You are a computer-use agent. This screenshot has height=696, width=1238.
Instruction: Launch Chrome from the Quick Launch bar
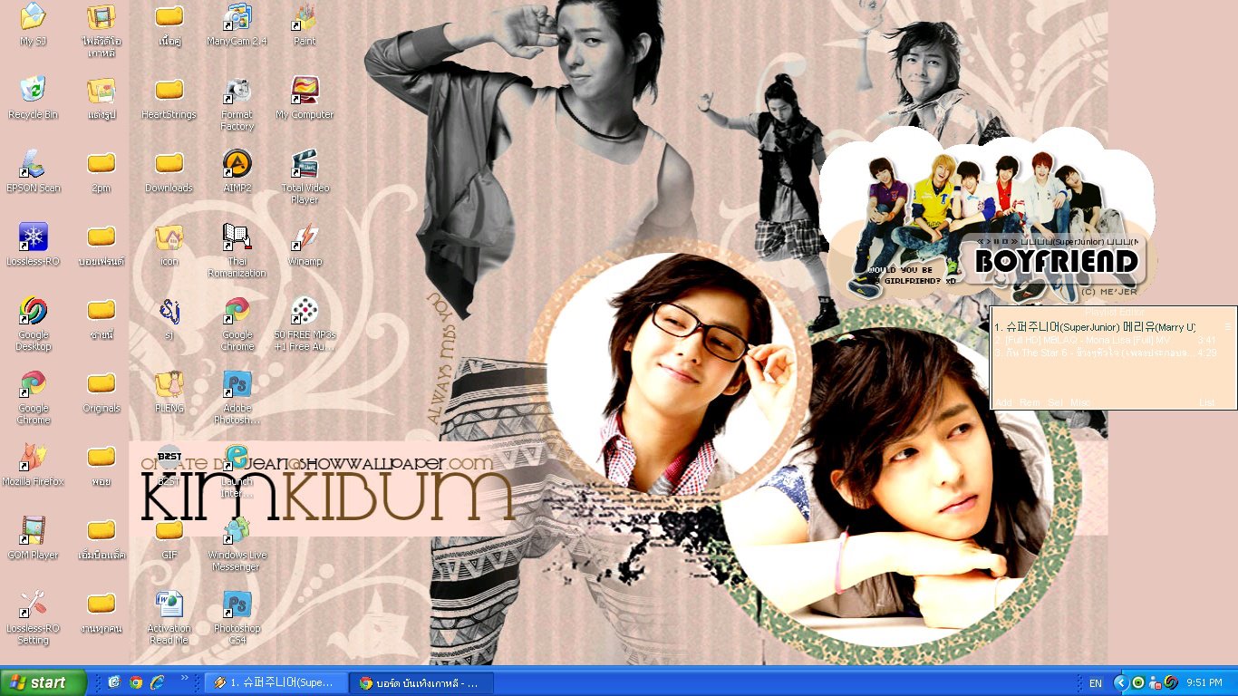point(136,682)
